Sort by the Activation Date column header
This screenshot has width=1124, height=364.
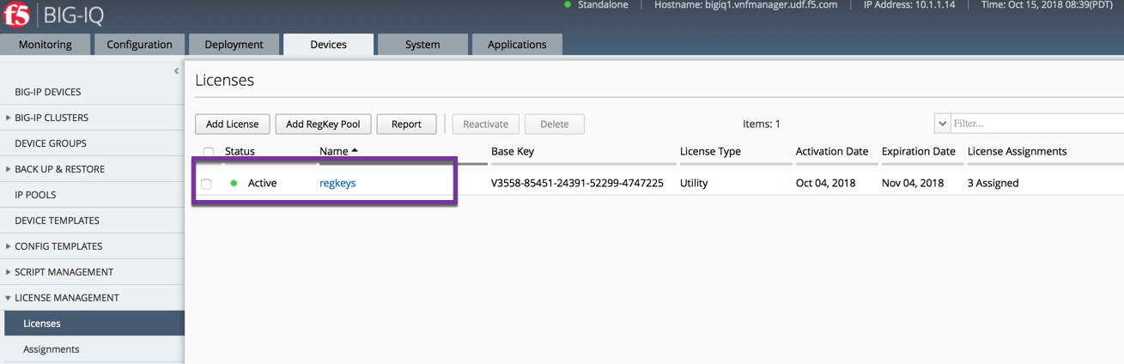pyautogui.click(x=832, y=151)
